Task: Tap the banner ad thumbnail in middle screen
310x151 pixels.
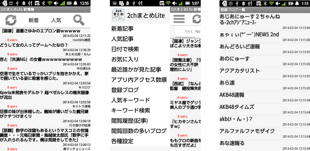Action: tap(185, 32)
